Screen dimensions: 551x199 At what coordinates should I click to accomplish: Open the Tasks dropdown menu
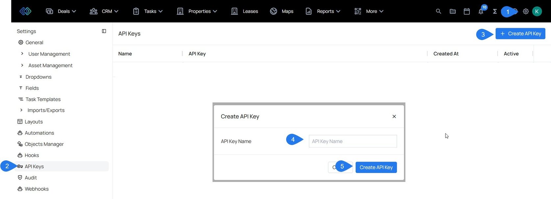[148, 11]
